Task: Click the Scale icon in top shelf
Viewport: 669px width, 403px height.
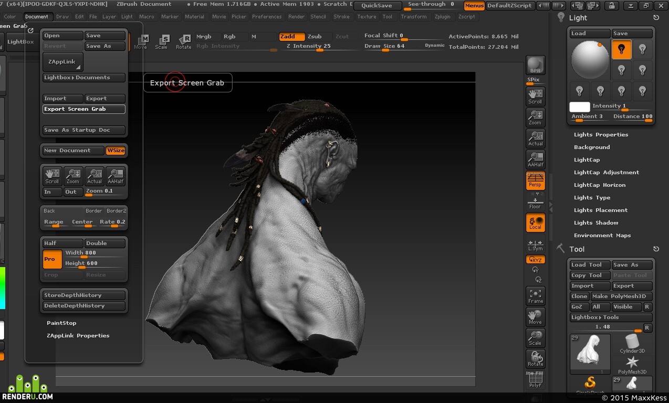Action: click(162, 42)
